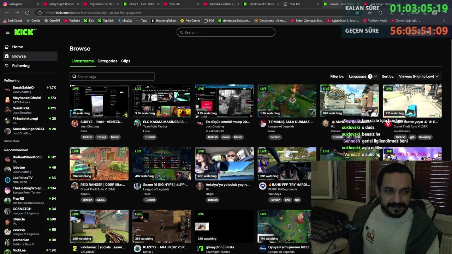Switch to the Categories tab
452x254 pixels.
click(x=107, y=61)
